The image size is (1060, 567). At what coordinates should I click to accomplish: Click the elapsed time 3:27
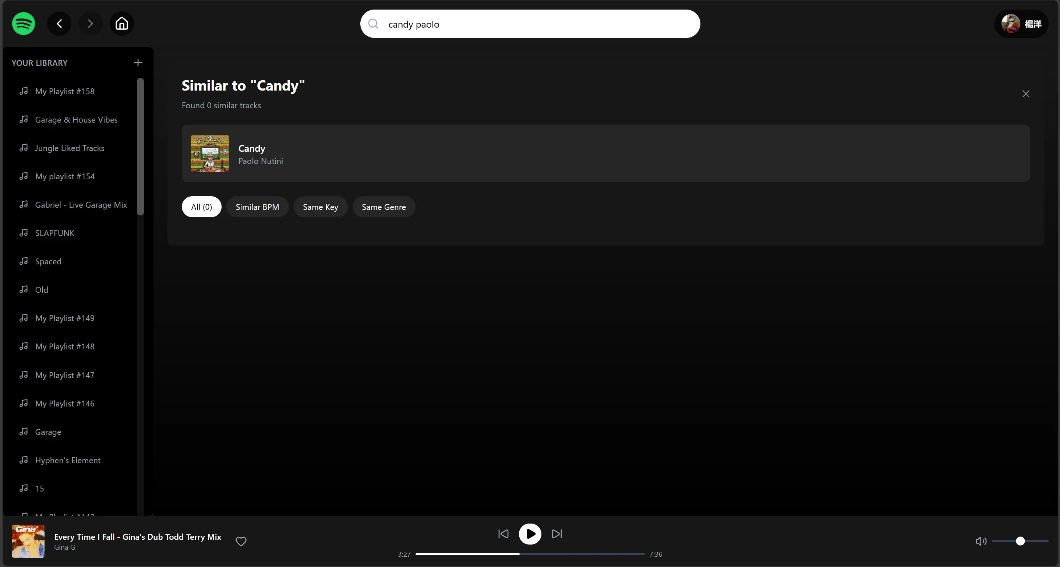click(x=404, y=554)
